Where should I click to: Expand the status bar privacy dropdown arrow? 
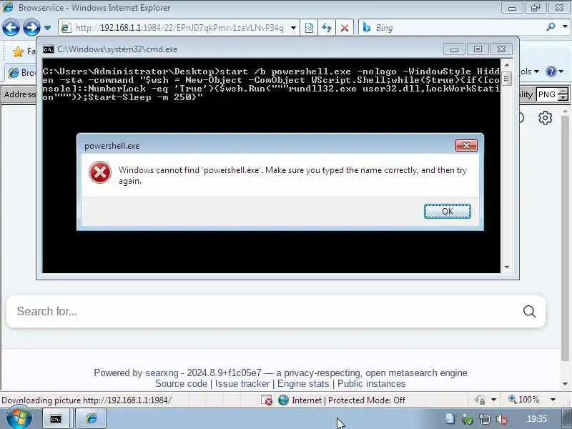point(493,400)
